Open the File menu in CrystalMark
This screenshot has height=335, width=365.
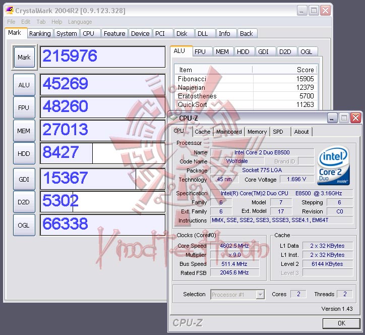tap(11, 22)
